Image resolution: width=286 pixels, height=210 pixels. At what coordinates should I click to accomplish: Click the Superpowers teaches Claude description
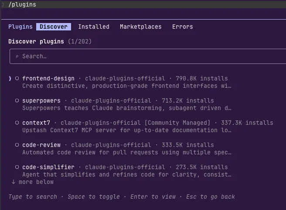pos(127,108)
